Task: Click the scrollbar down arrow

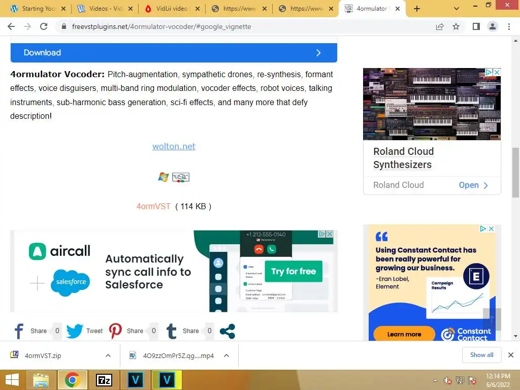Action: 516,336
